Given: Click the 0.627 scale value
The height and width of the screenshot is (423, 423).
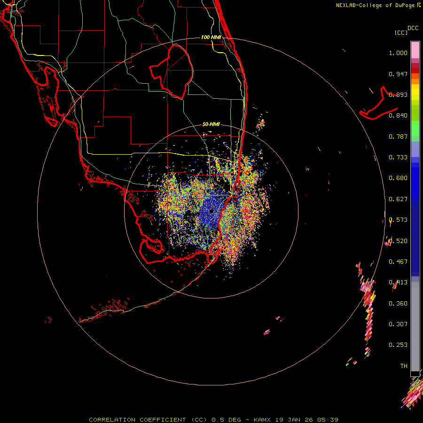Looking at the screenshot, I should click(398, 199).
